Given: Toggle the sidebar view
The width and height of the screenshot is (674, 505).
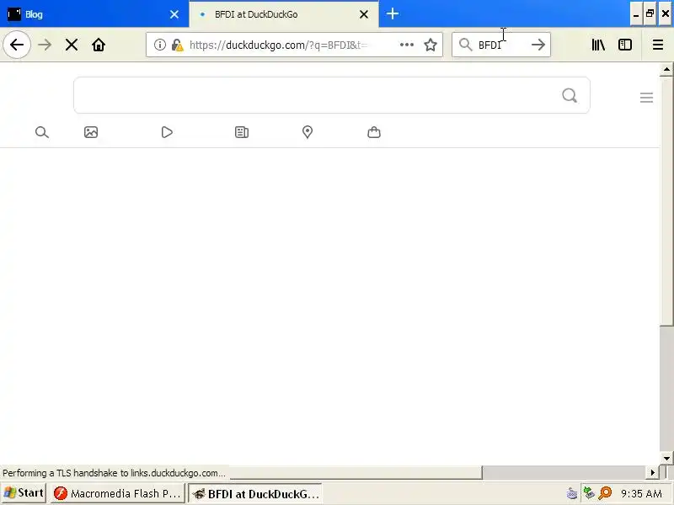Looking at the screenshot, I should click(624, 45).
